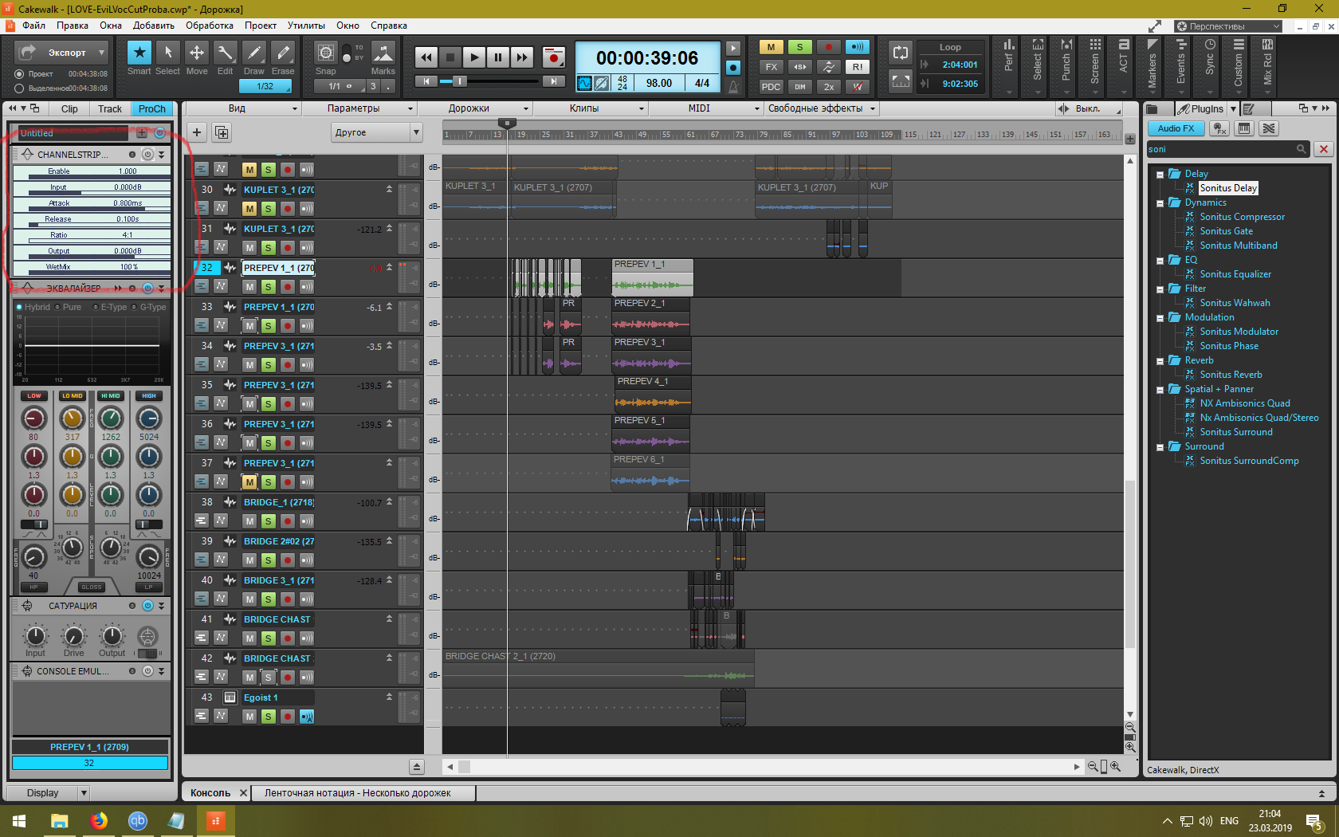Open the Вид dropdown menu
The image size is (1339, 837).
(x=242, y=108)
